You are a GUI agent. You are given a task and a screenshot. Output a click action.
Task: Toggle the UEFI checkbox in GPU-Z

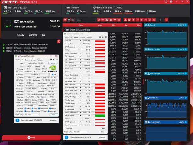point(53,74)
